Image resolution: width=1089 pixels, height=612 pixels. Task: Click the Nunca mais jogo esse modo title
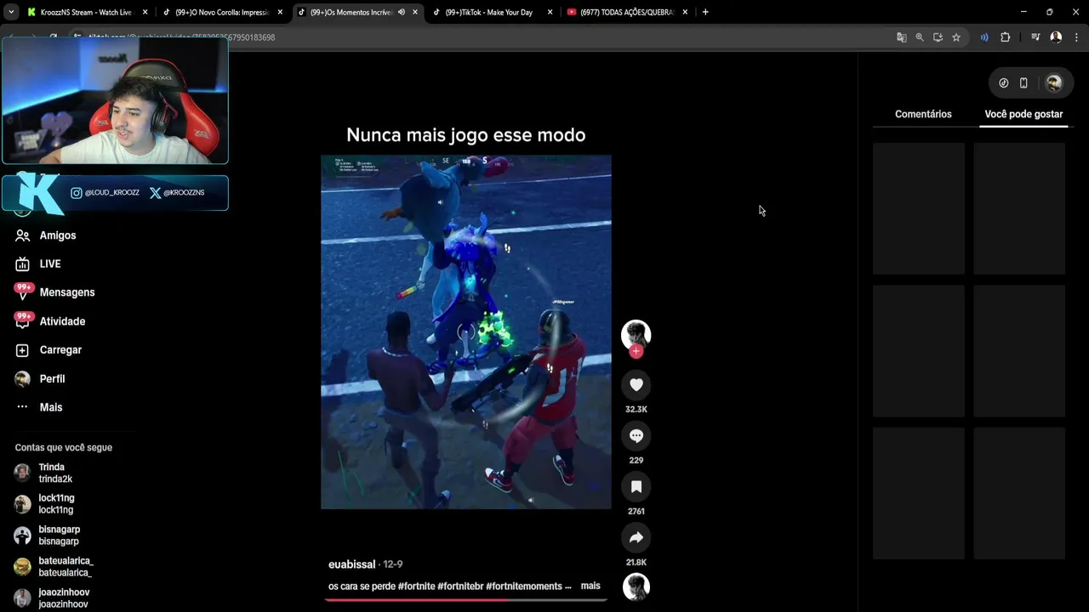pyautogui.click(x=465, y=134)
